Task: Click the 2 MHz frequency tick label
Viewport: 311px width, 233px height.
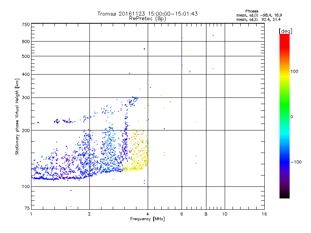Action: (x=89, y=214)
